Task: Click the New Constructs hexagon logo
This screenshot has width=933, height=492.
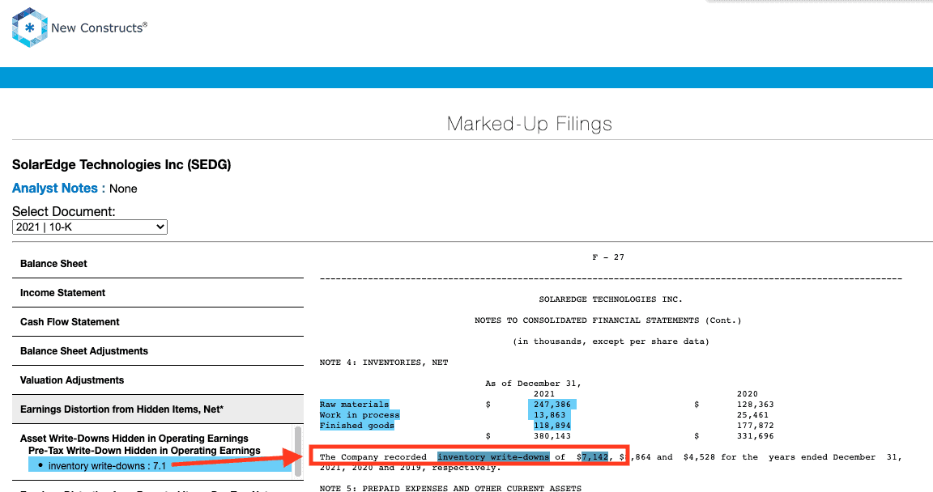Action: 29,28
